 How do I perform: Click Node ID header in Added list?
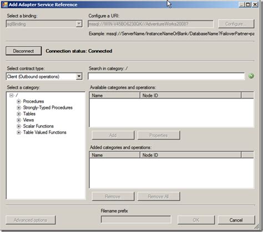click(190, 155)
